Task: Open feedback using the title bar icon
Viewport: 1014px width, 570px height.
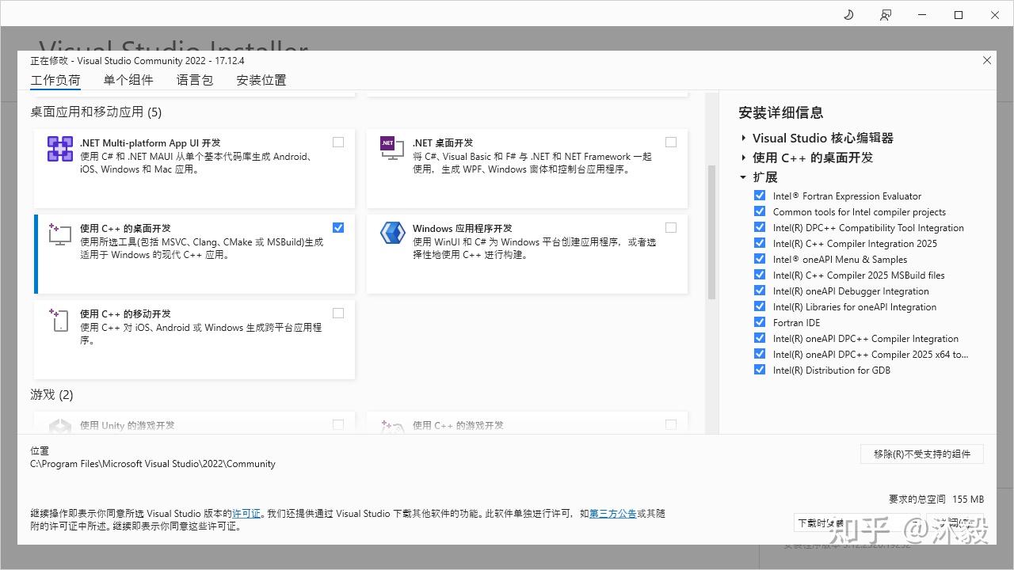Action: 886,14
